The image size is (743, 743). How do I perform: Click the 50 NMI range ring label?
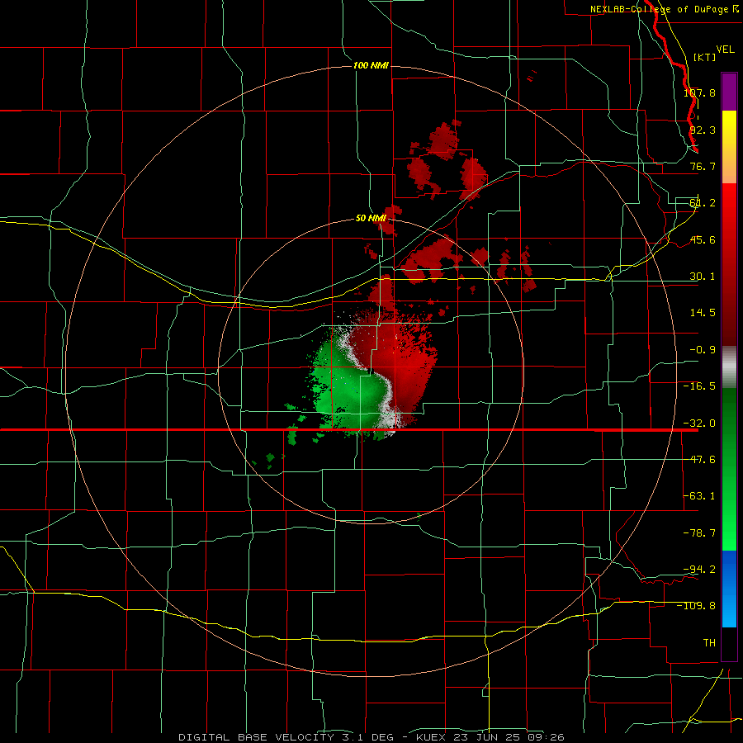point(371,218)
